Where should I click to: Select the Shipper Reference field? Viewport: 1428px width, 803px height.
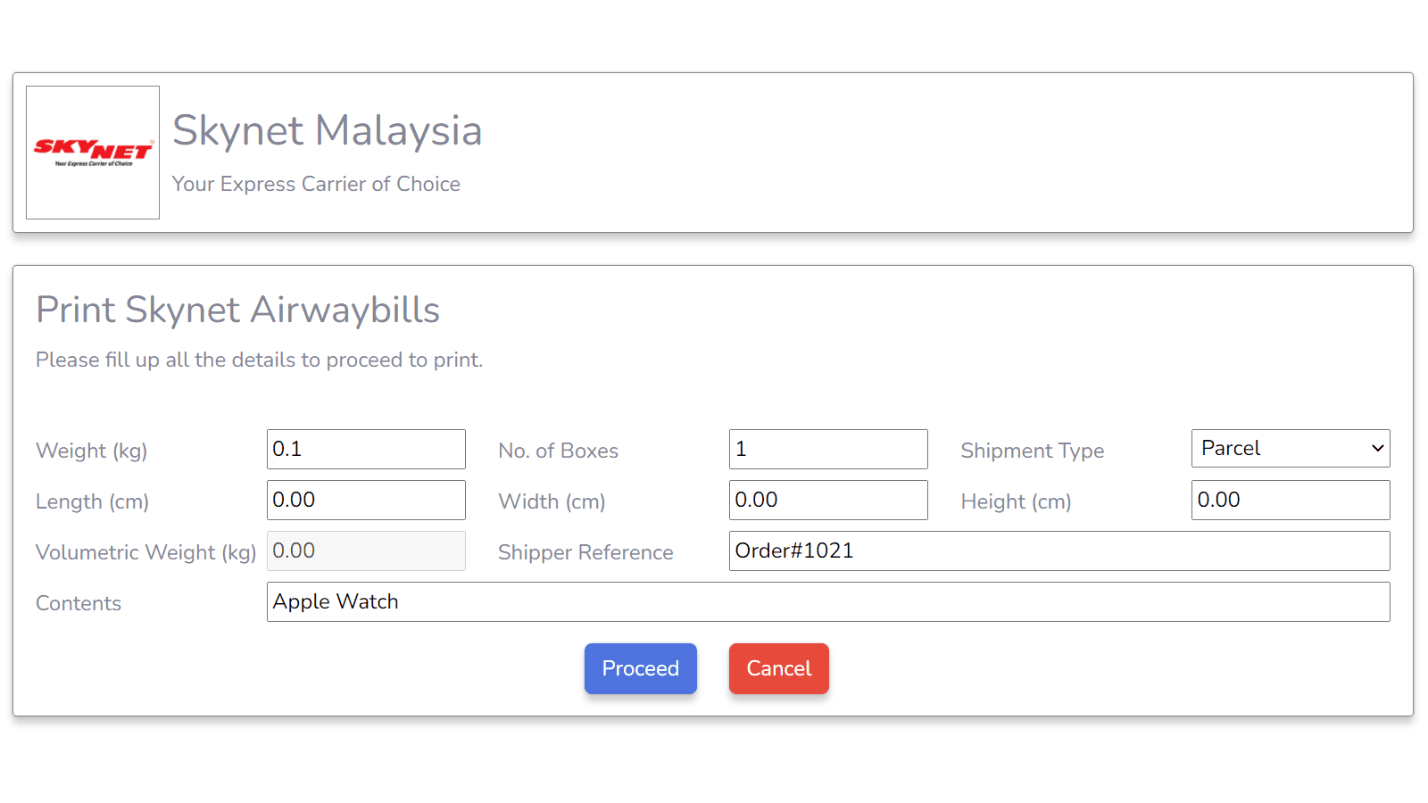(x=1059, y=551)
